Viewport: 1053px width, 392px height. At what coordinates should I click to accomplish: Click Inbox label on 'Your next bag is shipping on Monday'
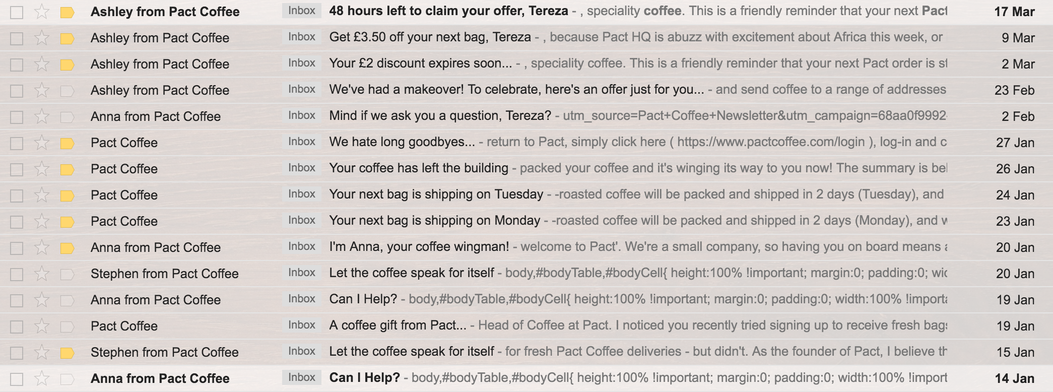(301, 221)
